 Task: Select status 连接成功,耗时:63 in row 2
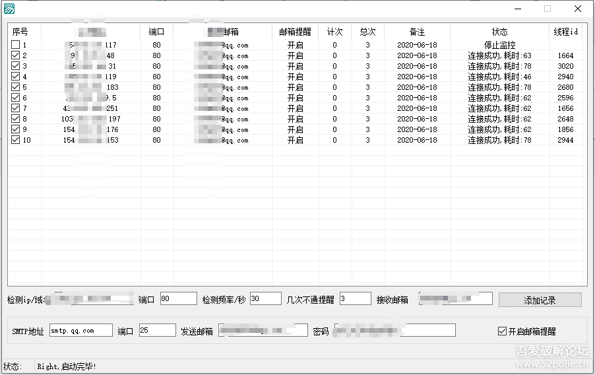(499, 56)
